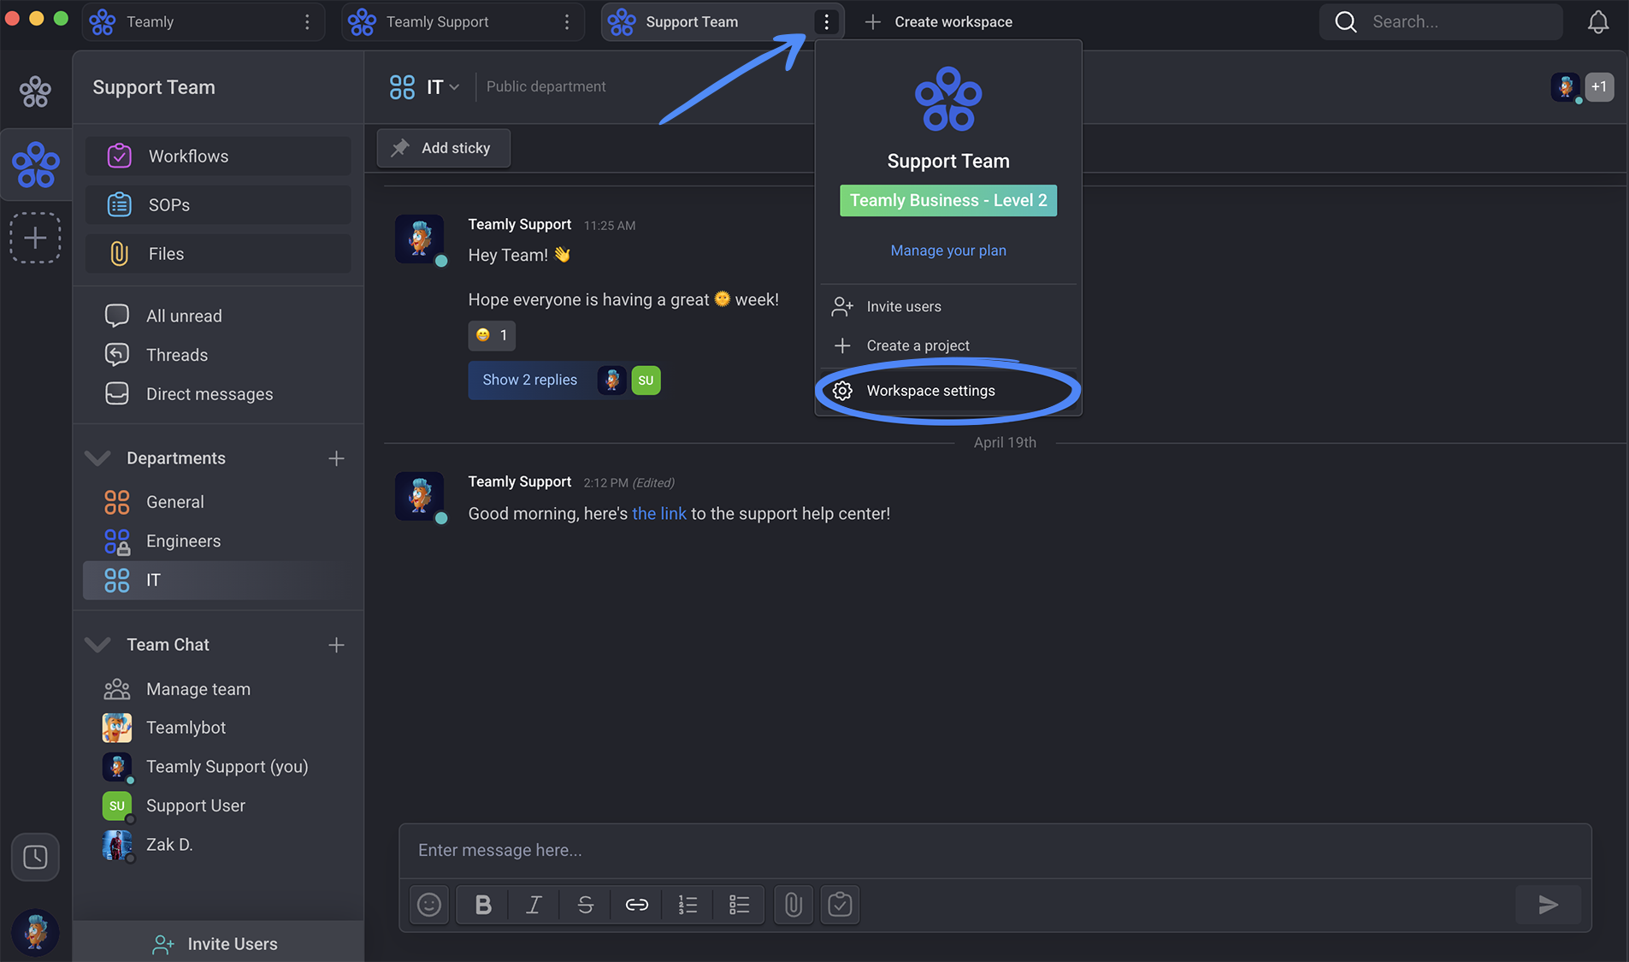
Task: Click Create workspace
Action: pyautogui.click(x=939, y=22)
